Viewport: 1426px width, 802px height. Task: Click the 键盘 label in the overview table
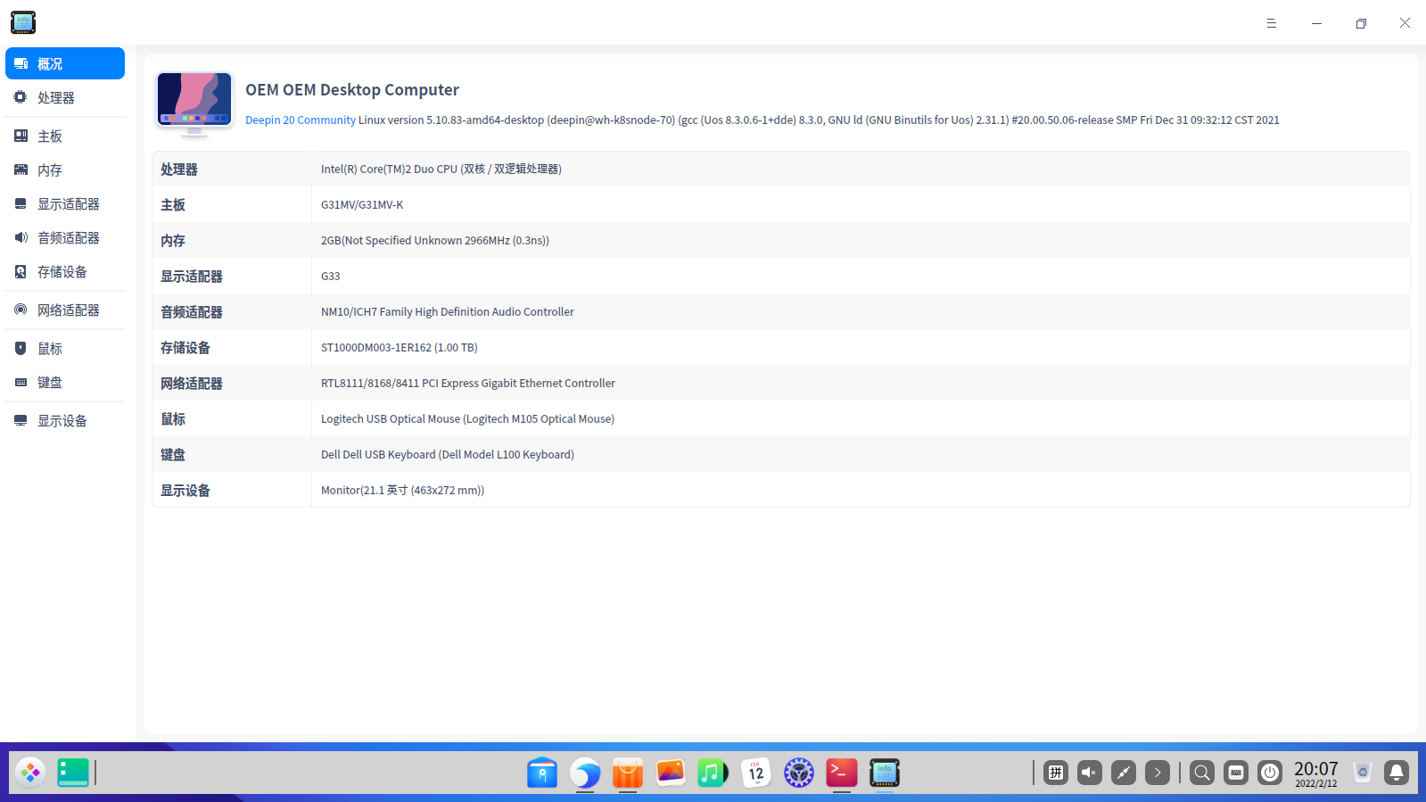pyautogui.click(x=173, y=455)
